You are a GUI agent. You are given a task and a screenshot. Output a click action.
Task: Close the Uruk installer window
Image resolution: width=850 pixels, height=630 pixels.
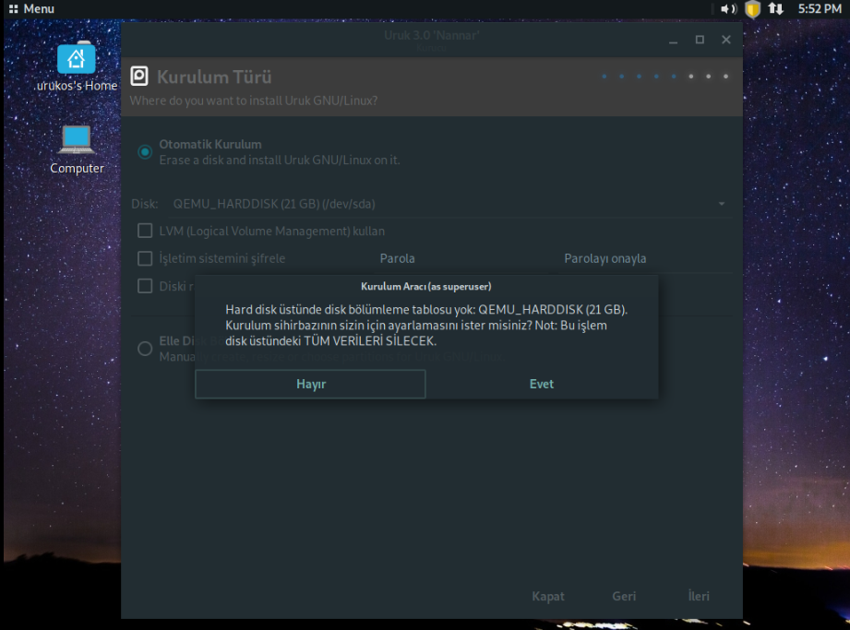click(726, 40)
